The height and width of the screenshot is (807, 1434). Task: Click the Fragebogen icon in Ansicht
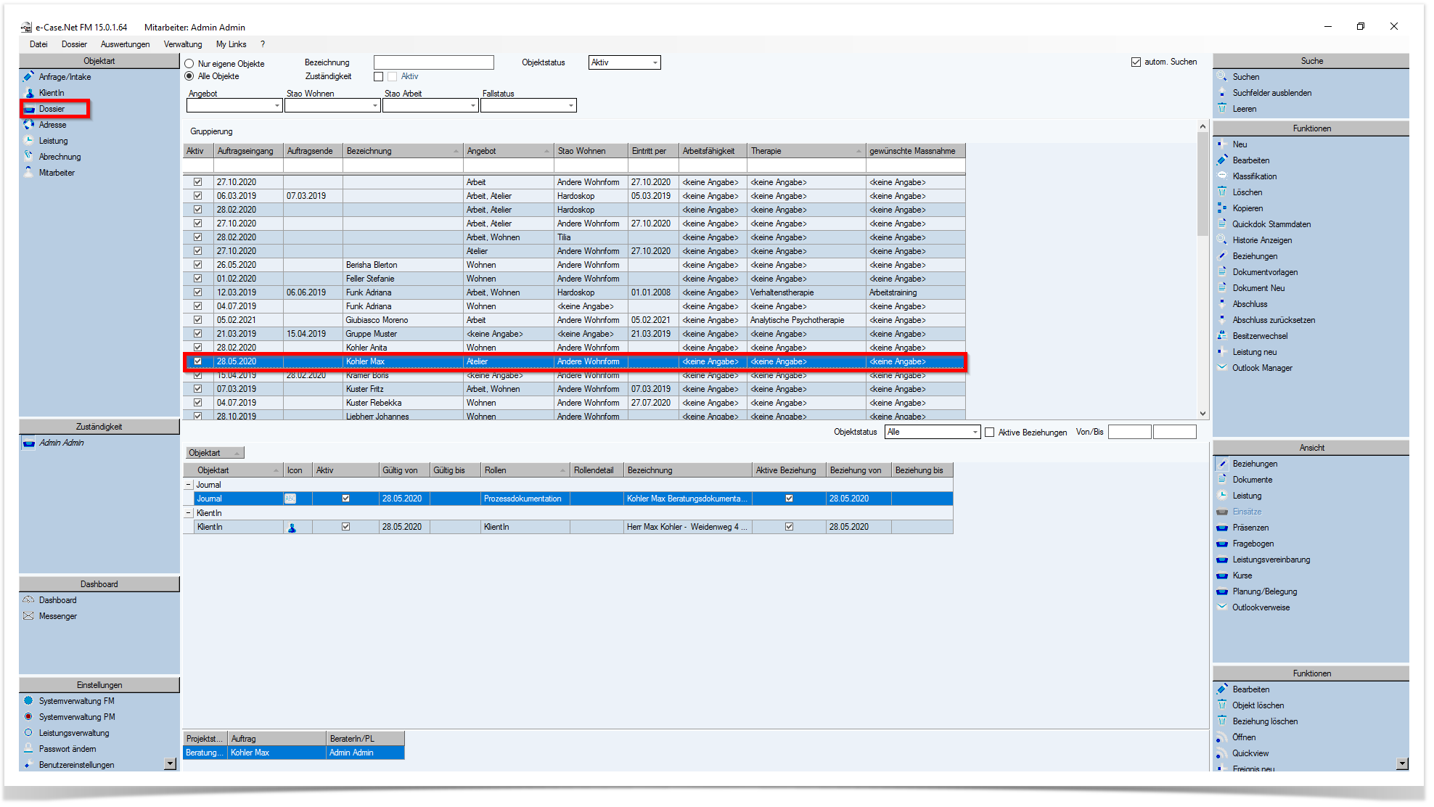pos(1222,544)
